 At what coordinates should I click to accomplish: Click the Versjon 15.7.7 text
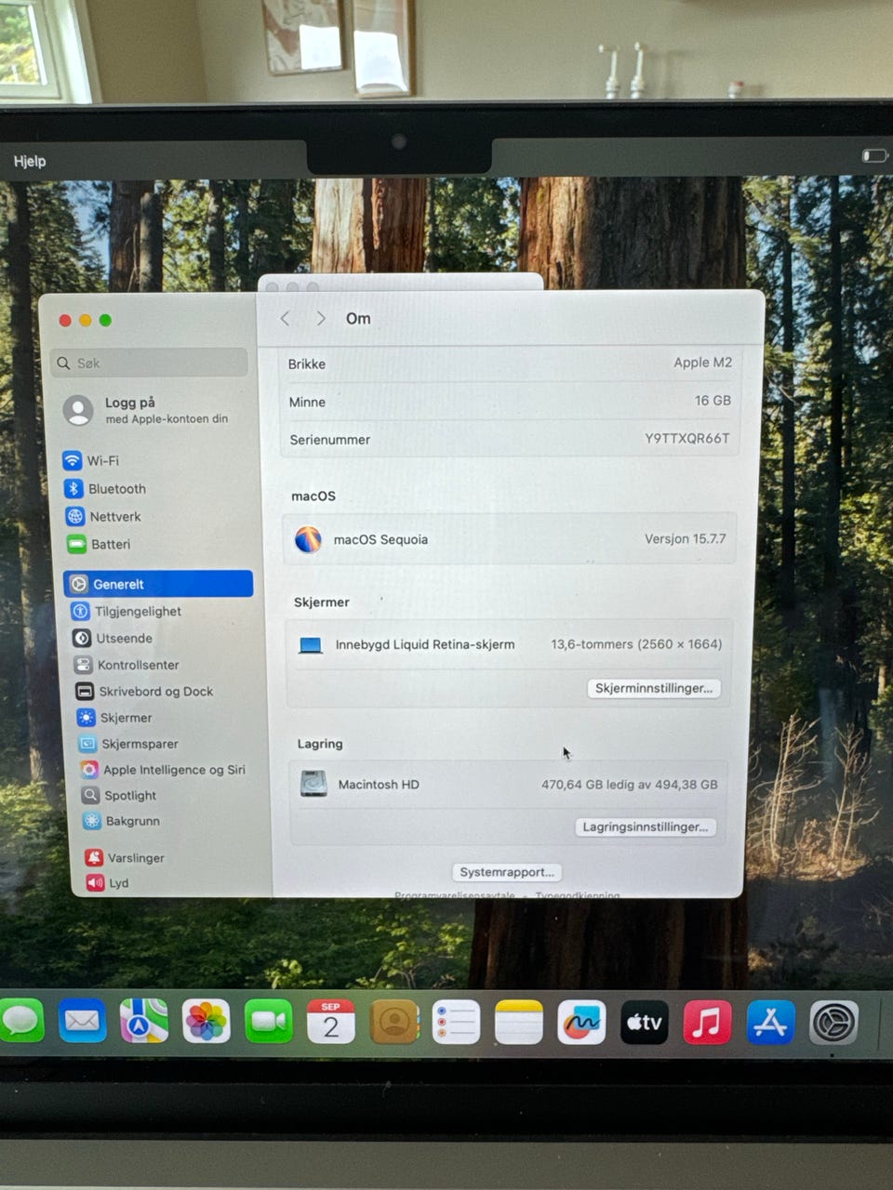tap(686, 538)
